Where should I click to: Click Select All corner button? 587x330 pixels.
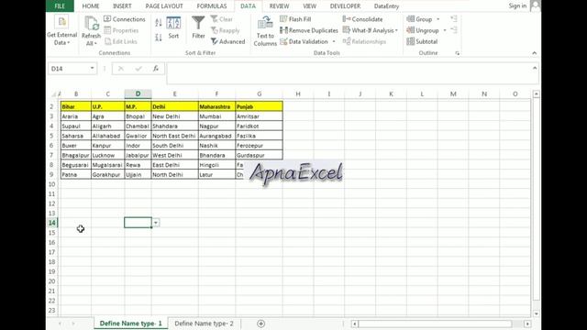(53, 93)
